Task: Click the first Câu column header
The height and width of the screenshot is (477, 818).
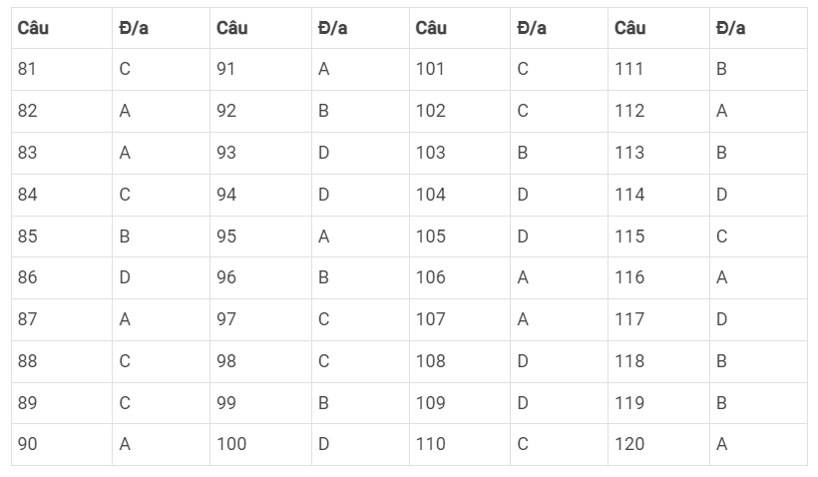Action: click(x=62, y=28)
